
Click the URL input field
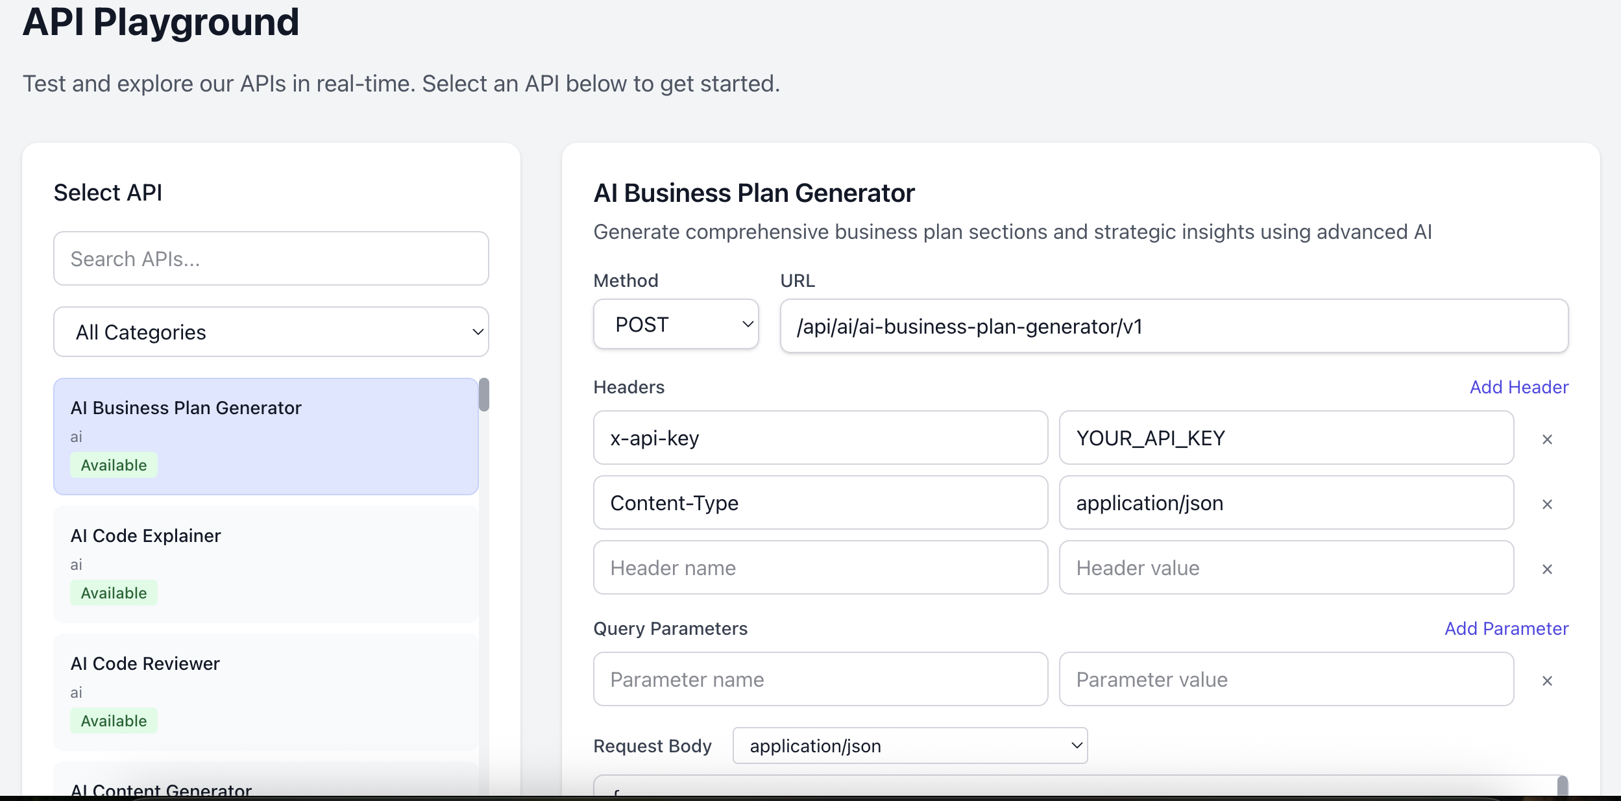[x=1173, y=326]
